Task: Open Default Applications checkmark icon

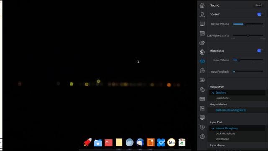Action: (202, 34)
